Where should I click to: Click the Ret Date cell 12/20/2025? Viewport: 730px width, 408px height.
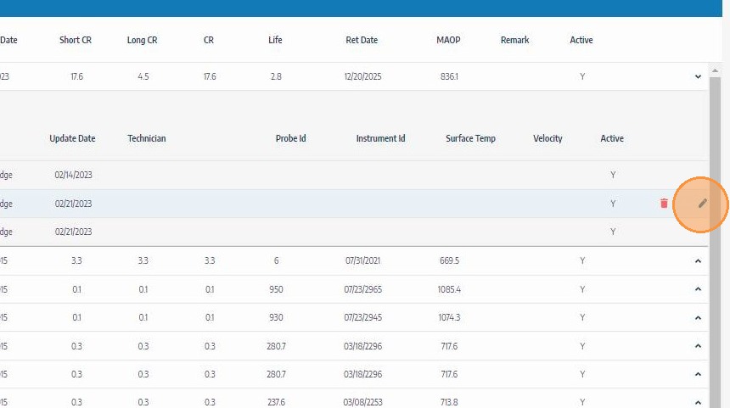[362, 76]
